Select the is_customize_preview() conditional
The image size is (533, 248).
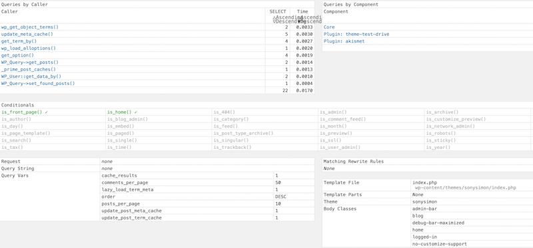coord(456,119)
